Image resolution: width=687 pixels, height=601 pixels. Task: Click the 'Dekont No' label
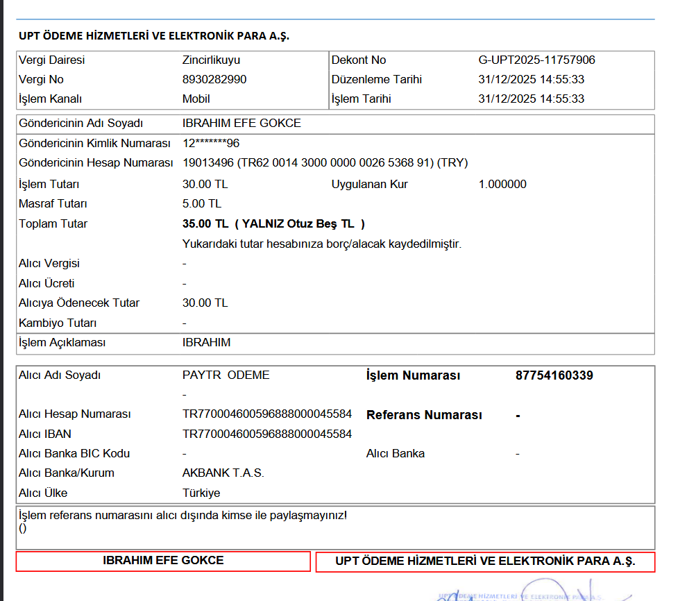point(358,60)
